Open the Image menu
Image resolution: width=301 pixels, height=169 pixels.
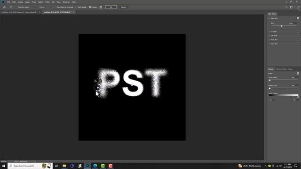pos(20,2)
